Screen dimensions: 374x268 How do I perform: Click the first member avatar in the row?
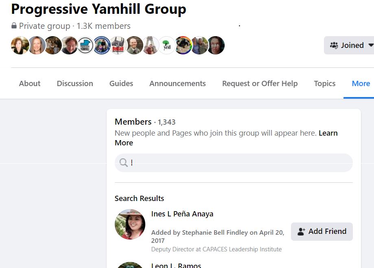pos(20,45)
